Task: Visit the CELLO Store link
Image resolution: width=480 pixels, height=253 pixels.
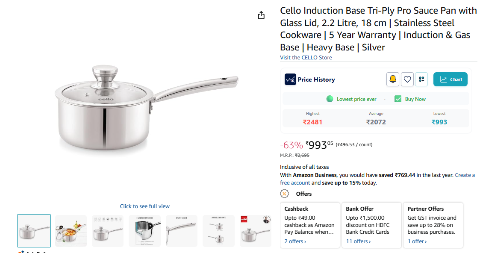Action: point(306,58)
